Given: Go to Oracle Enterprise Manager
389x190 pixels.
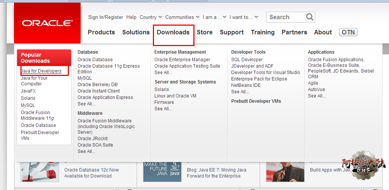Looking at the screenshot, I should (x=182, y=60).
